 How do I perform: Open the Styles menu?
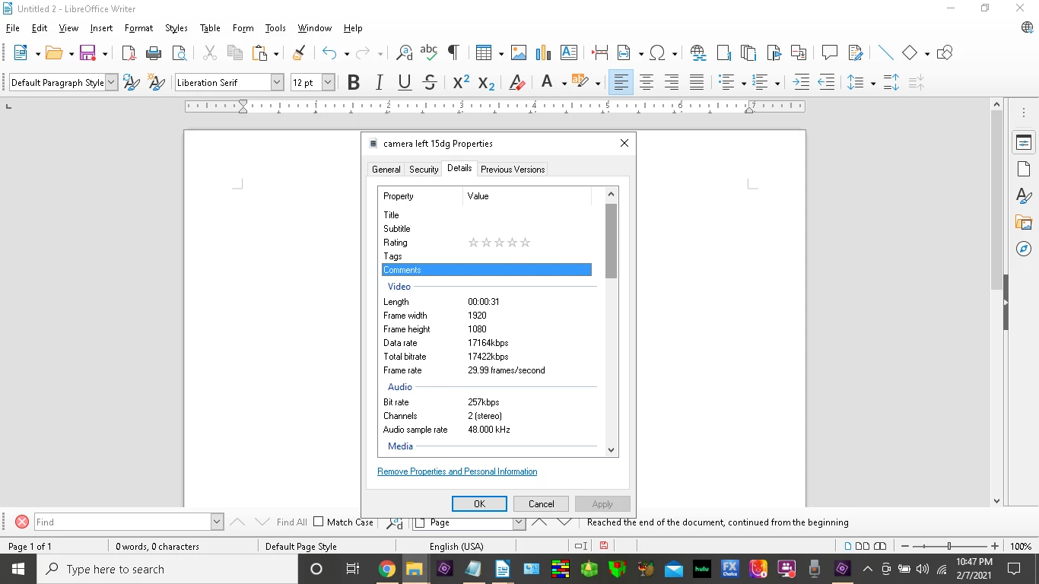click(x=176, y=28)
